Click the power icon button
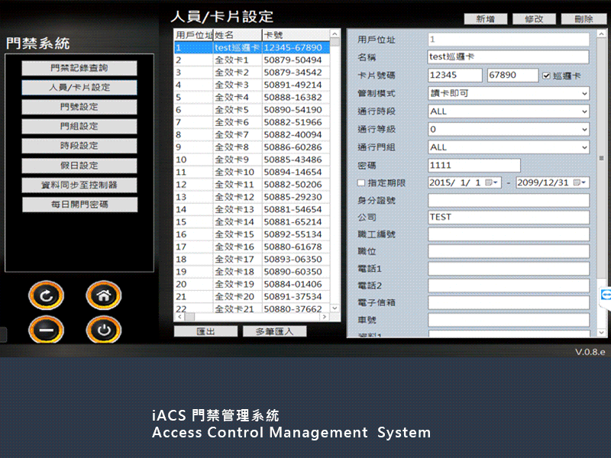 104,330
